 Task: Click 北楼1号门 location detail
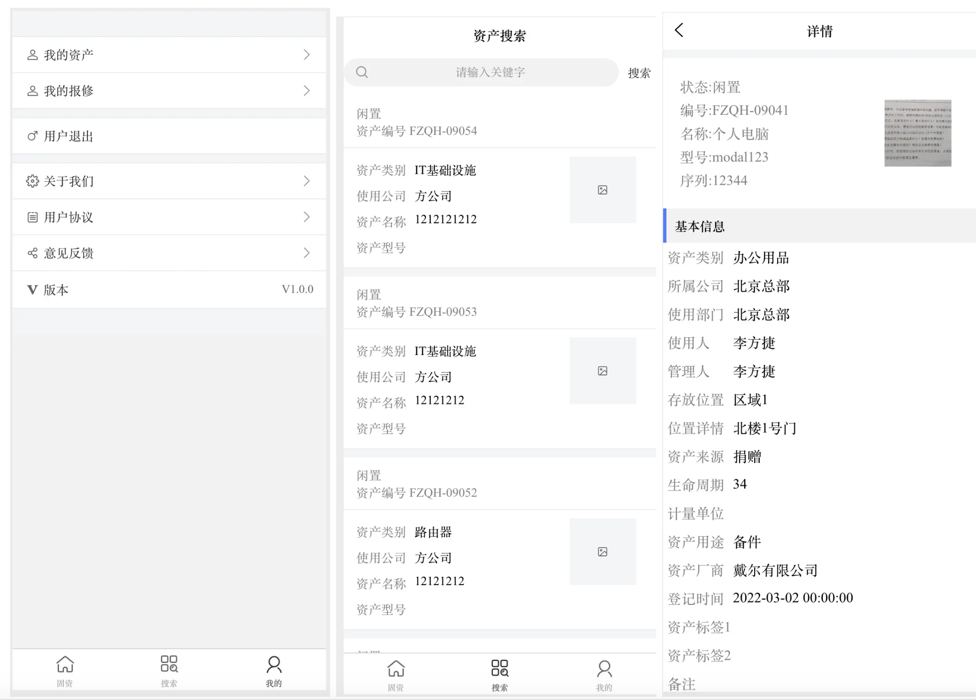click(765, 428)
